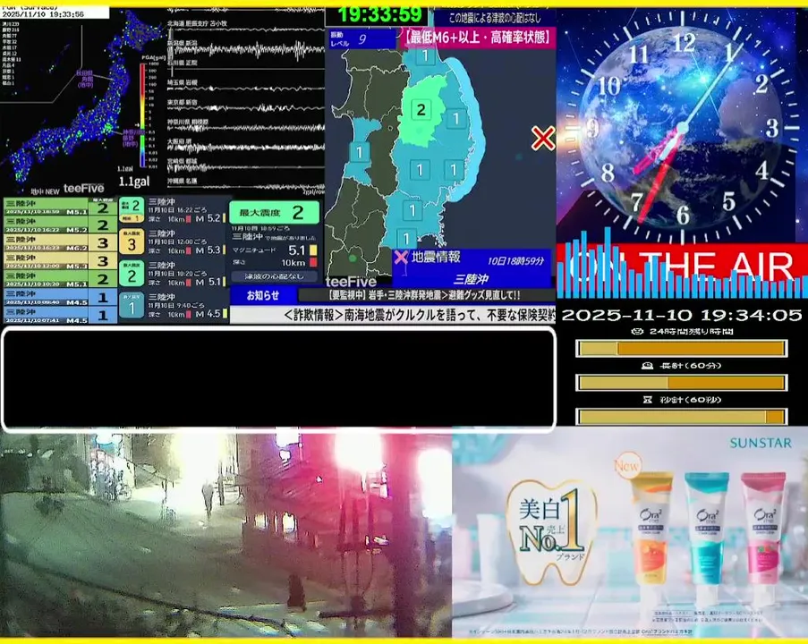808x644 pixels.
Task: Select the 三陸沖 18:59 M5.1 list row
Action: click(59, 207)
